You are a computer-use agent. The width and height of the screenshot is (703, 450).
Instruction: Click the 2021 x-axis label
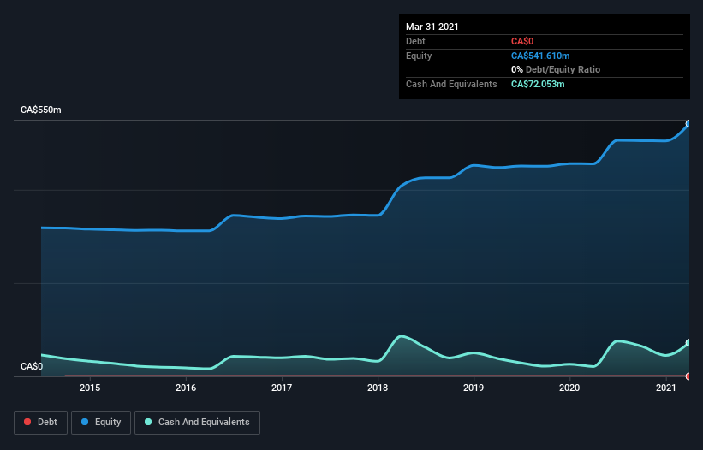point(666,388)
